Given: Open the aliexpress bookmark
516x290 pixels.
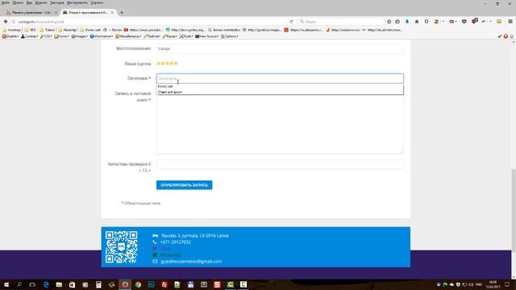Looking at the screenshot, I should 304,30.
